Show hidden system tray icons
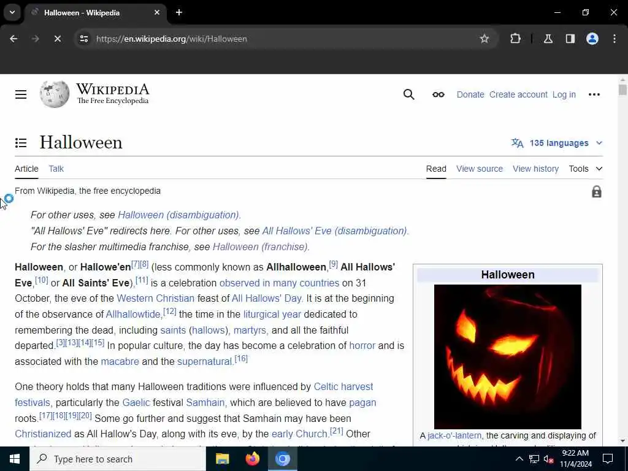Image resolution: width=628 pixels, height=471 pixels. coord(519,459)
